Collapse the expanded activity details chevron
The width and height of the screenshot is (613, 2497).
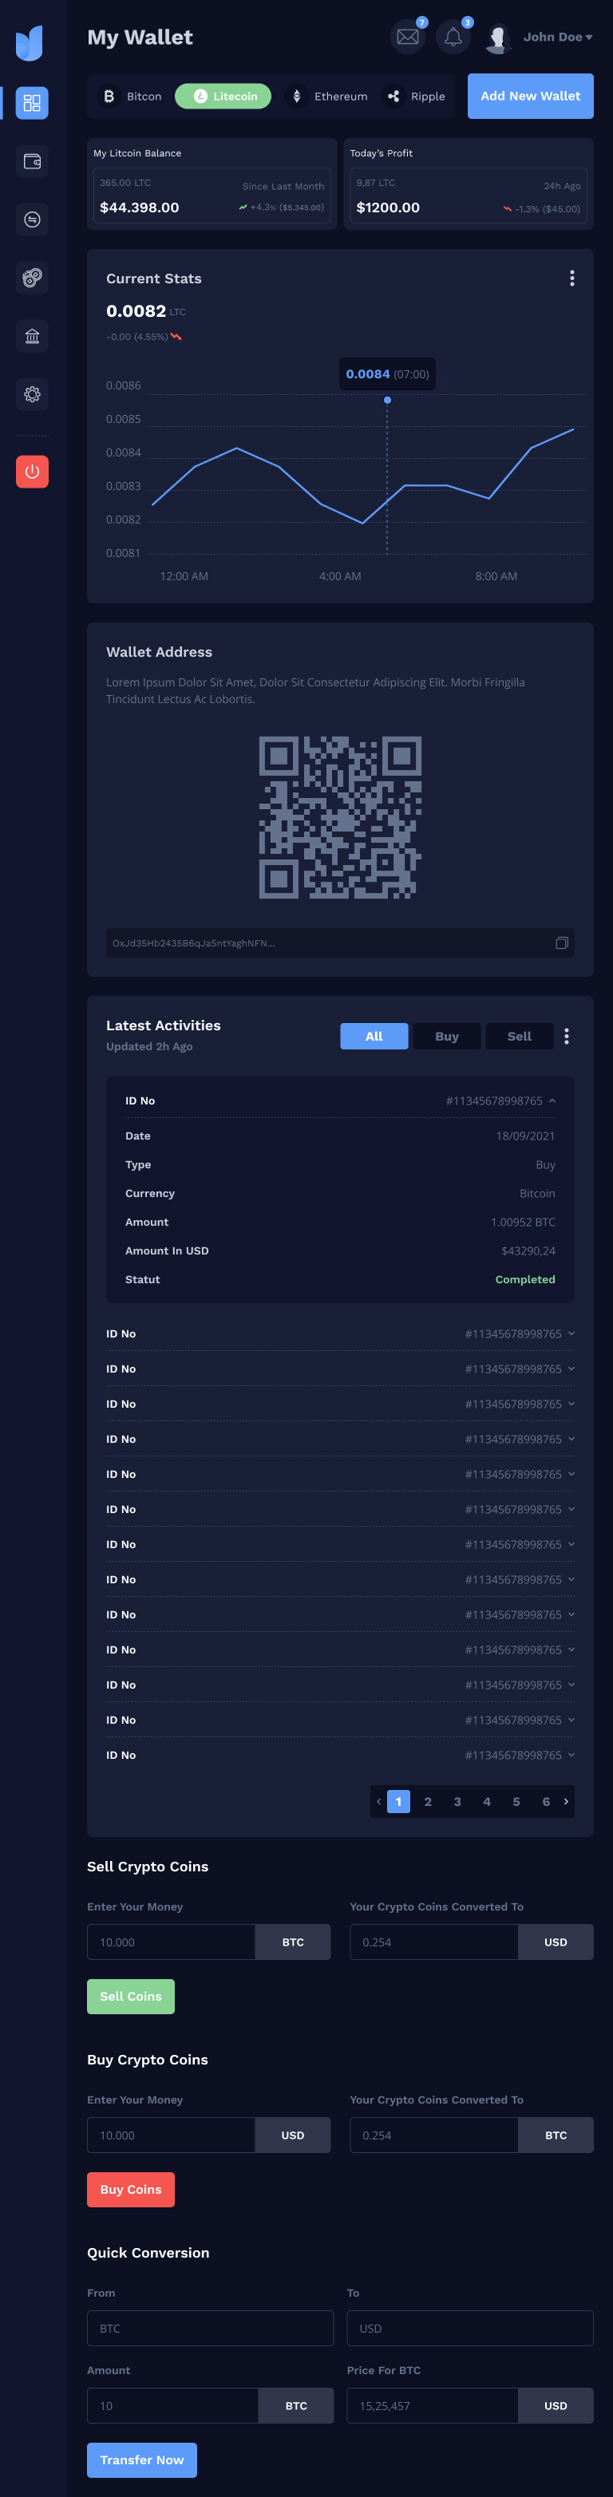pos(552,1100)
